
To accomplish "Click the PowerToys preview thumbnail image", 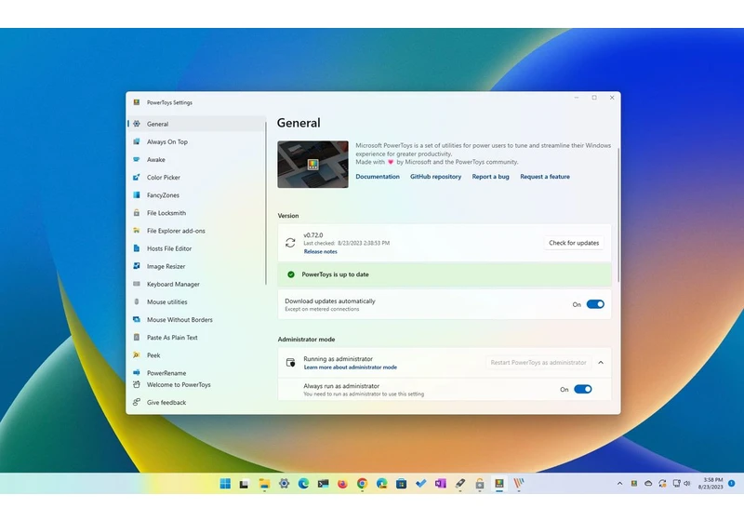I will tap(312, 164).
